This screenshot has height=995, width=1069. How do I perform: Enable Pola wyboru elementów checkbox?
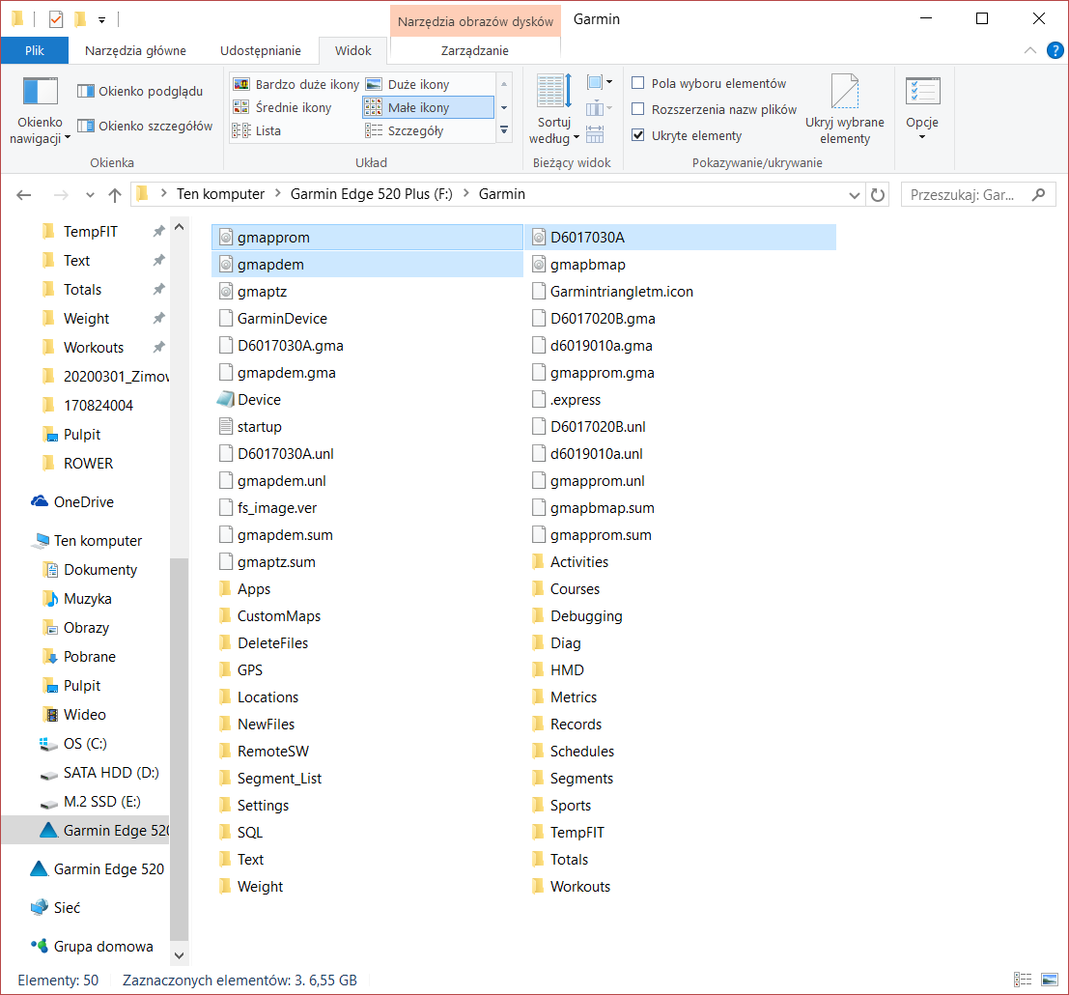638,83
